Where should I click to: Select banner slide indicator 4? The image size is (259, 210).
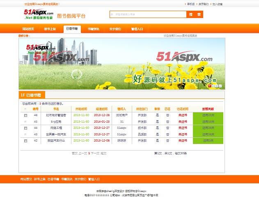[220, 86]
